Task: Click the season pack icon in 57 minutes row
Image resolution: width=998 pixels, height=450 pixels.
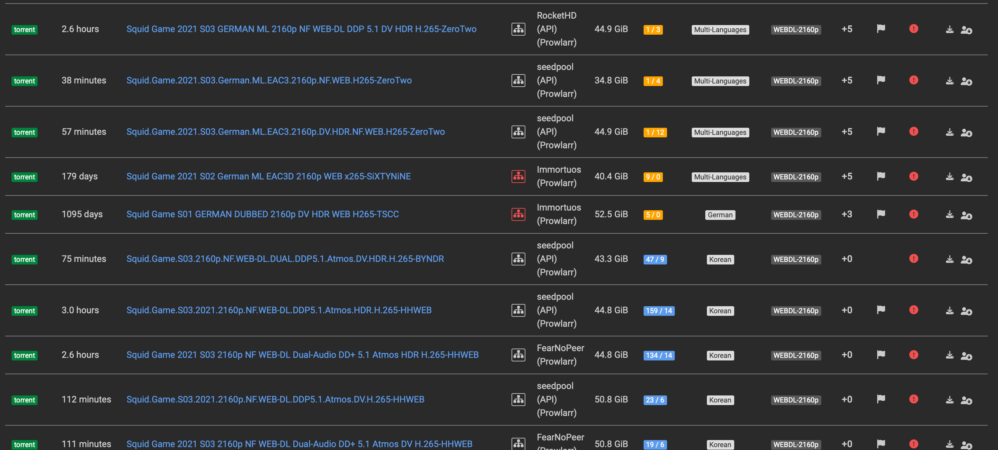Action: pos(518,132)
